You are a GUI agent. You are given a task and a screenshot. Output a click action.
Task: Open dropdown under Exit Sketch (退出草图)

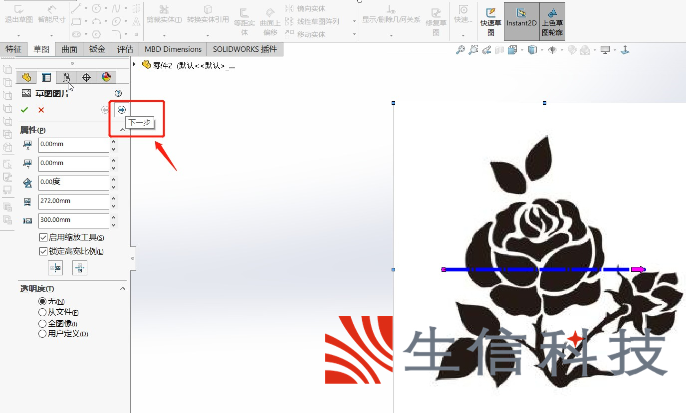tap(18, 35)
